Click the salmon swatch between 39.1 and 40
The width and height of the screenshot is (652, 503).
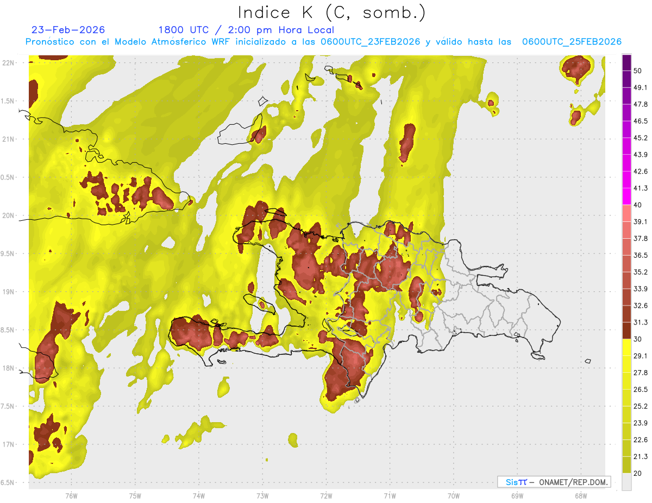click(x=626, y=213)
